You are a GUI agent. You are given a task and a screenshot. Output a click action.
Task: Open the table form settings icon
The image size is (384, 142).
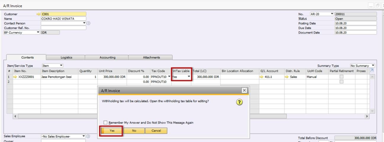tap(372, 71)
